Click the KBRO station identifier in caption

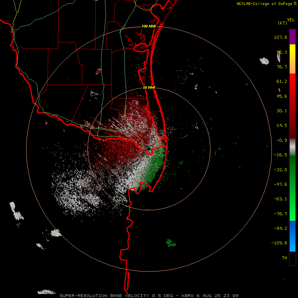tap(188, 296)
